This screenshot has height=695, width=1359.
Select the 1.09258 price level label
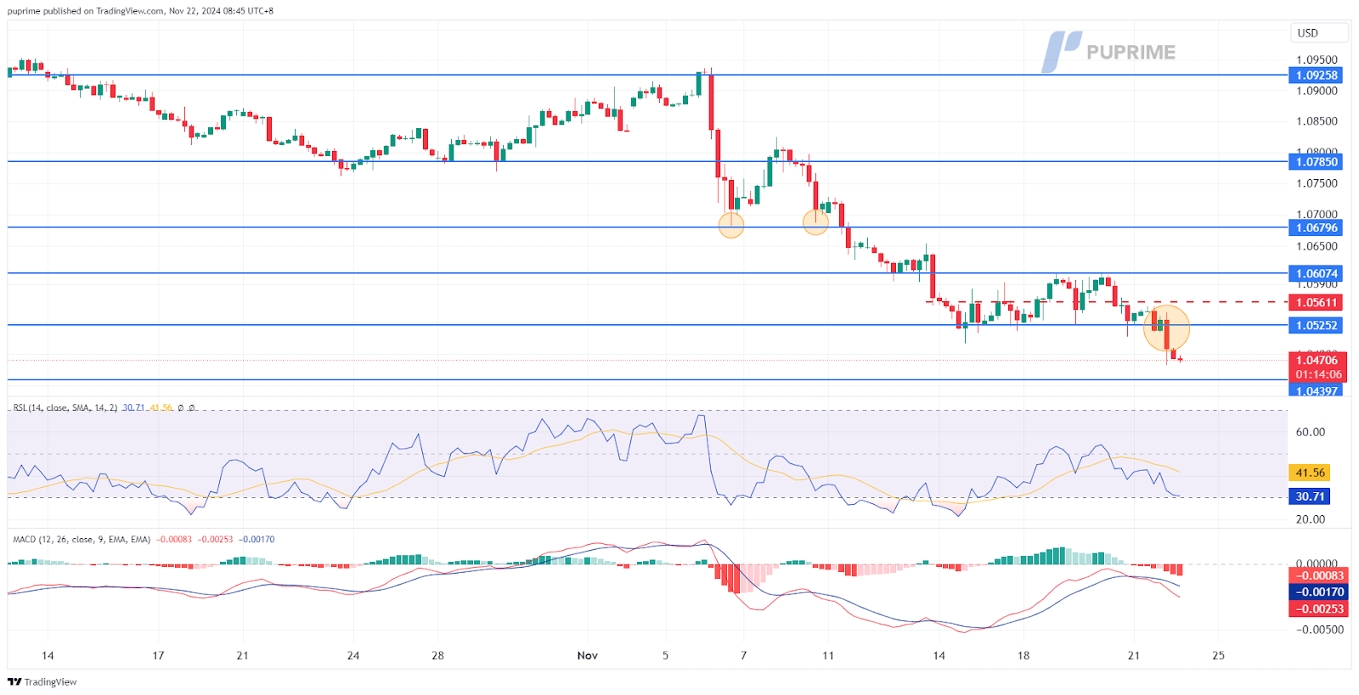click(1317, 76)
